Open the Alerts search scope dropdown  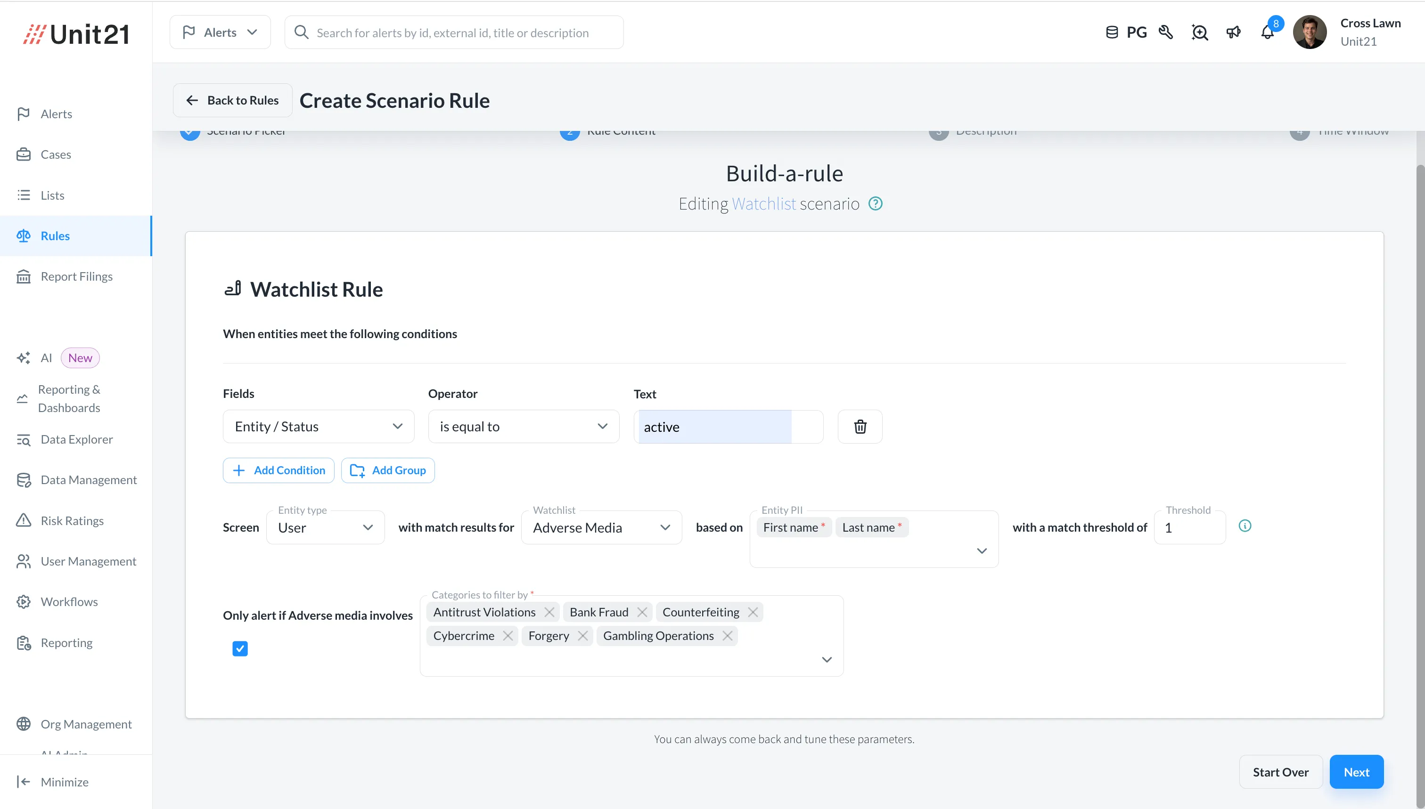(220, 33)
